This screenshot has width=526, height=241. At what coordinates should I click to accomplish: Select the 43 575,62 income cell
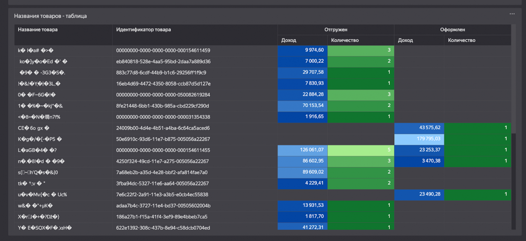[419, 128]
